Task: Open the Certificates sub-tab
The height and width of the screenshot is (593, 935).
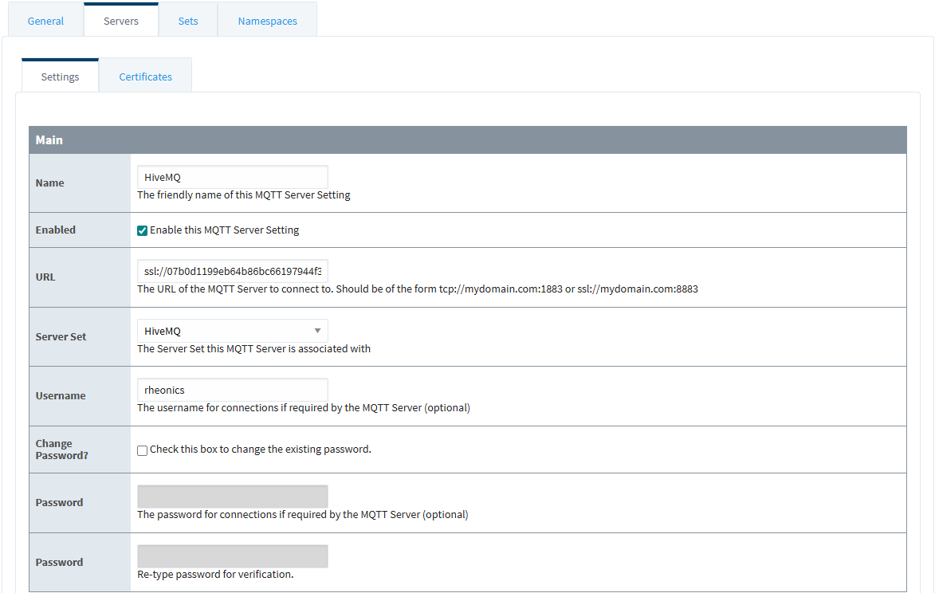Action: (x=145, y=77)
